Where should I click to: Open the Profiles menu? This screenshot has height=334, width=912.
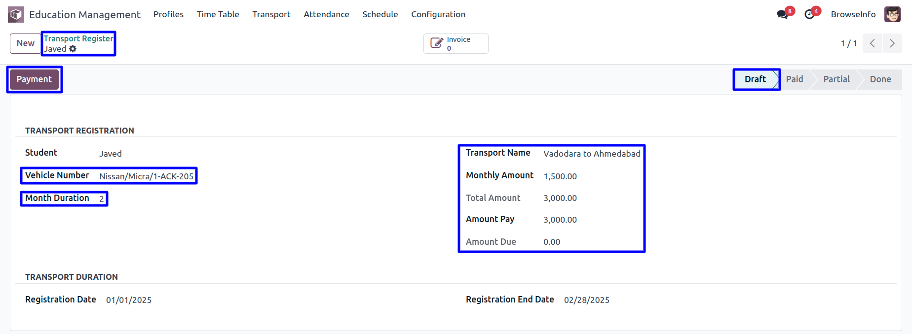(168, 14)
